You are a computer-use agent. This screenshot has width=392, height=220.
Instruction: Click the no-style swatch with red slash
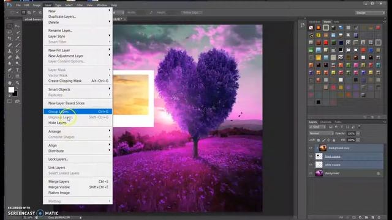(311, 28)
